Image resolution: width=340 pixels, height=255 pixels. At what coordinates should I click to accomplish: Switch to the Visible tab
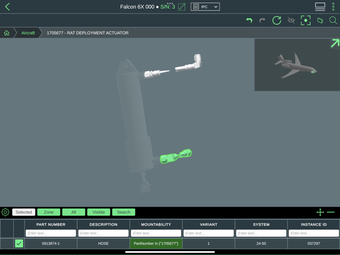pyautogui.click(x=99, y=212)
